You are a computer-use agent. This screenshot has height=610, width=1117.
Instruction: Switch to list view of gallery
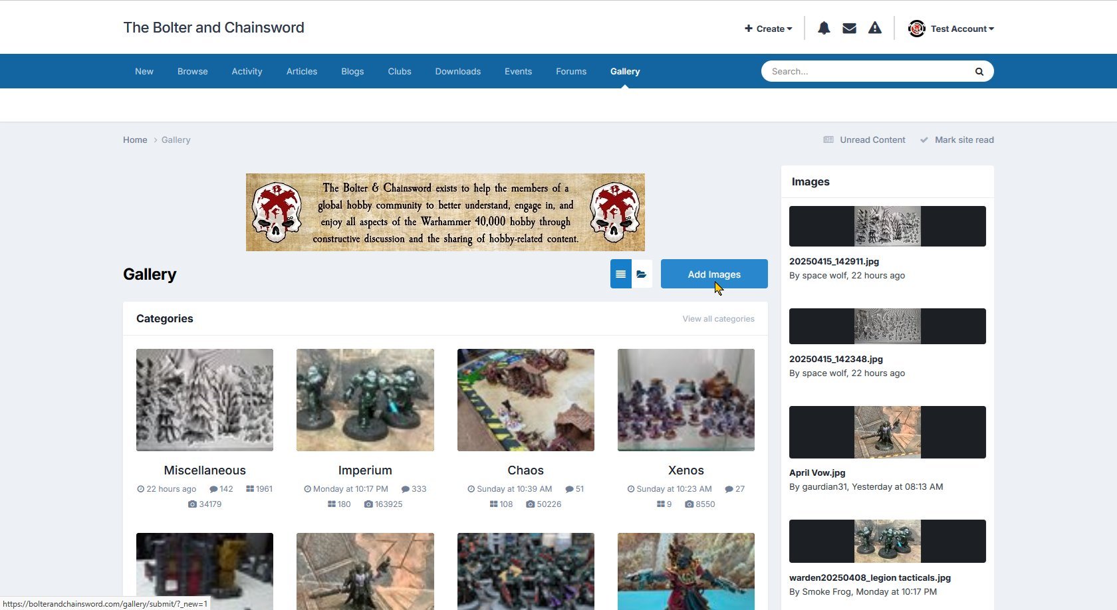click(621, 274)
